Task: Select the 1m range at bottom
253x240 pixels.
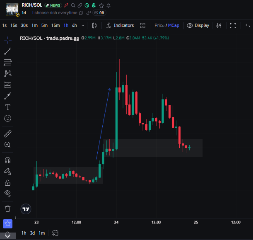Action: click(42, 233)
